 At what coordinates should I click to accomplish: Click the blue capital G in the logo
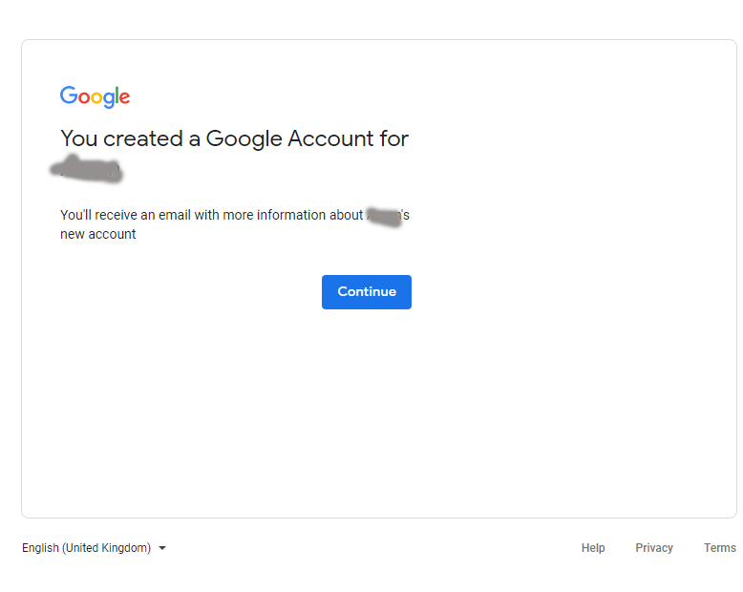tap(68, 95)
